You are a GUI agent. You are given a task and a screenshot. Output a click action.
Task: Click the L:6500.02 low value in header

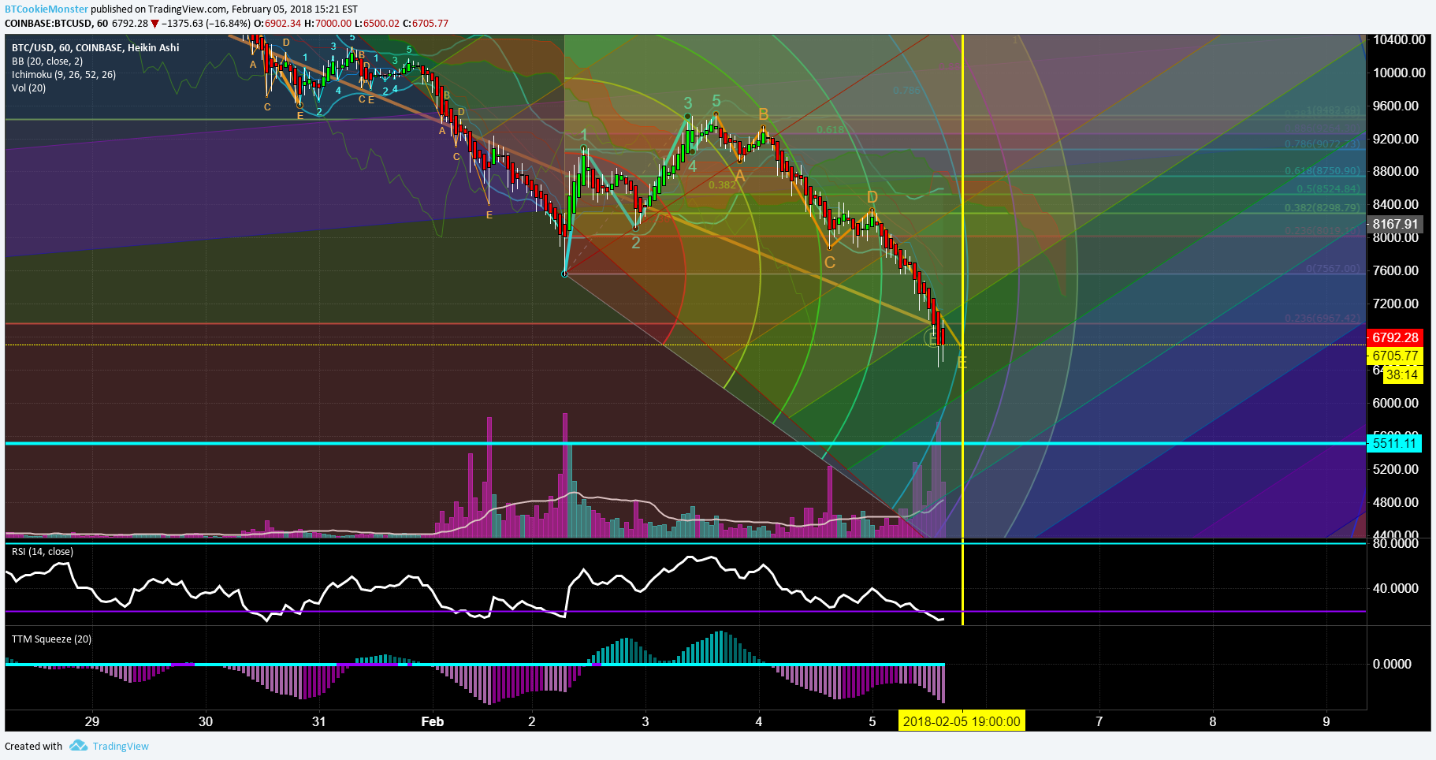coord(377,23)
